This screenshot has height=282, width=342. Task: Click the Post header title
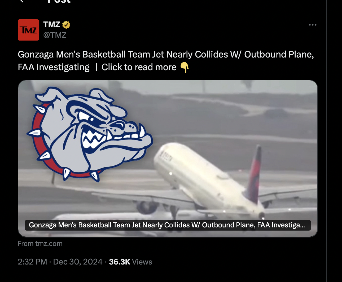click(59, 1)
